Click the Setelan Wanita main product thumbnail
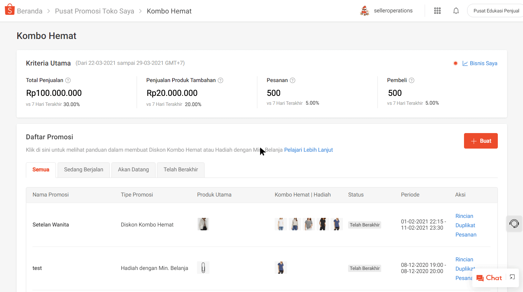The height and width of the screenshot is (292, 523). click(x=203, y=224)
